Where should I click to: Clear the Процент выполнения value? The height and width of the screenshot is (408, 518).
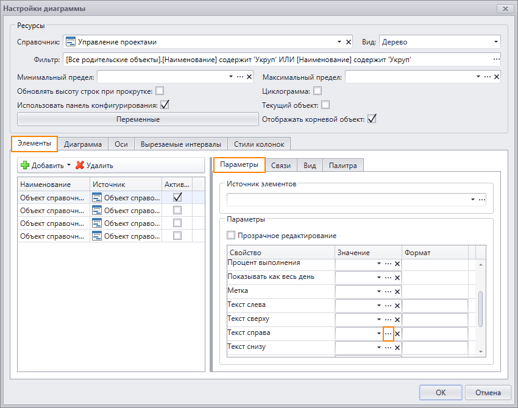(x=397, y=264)
